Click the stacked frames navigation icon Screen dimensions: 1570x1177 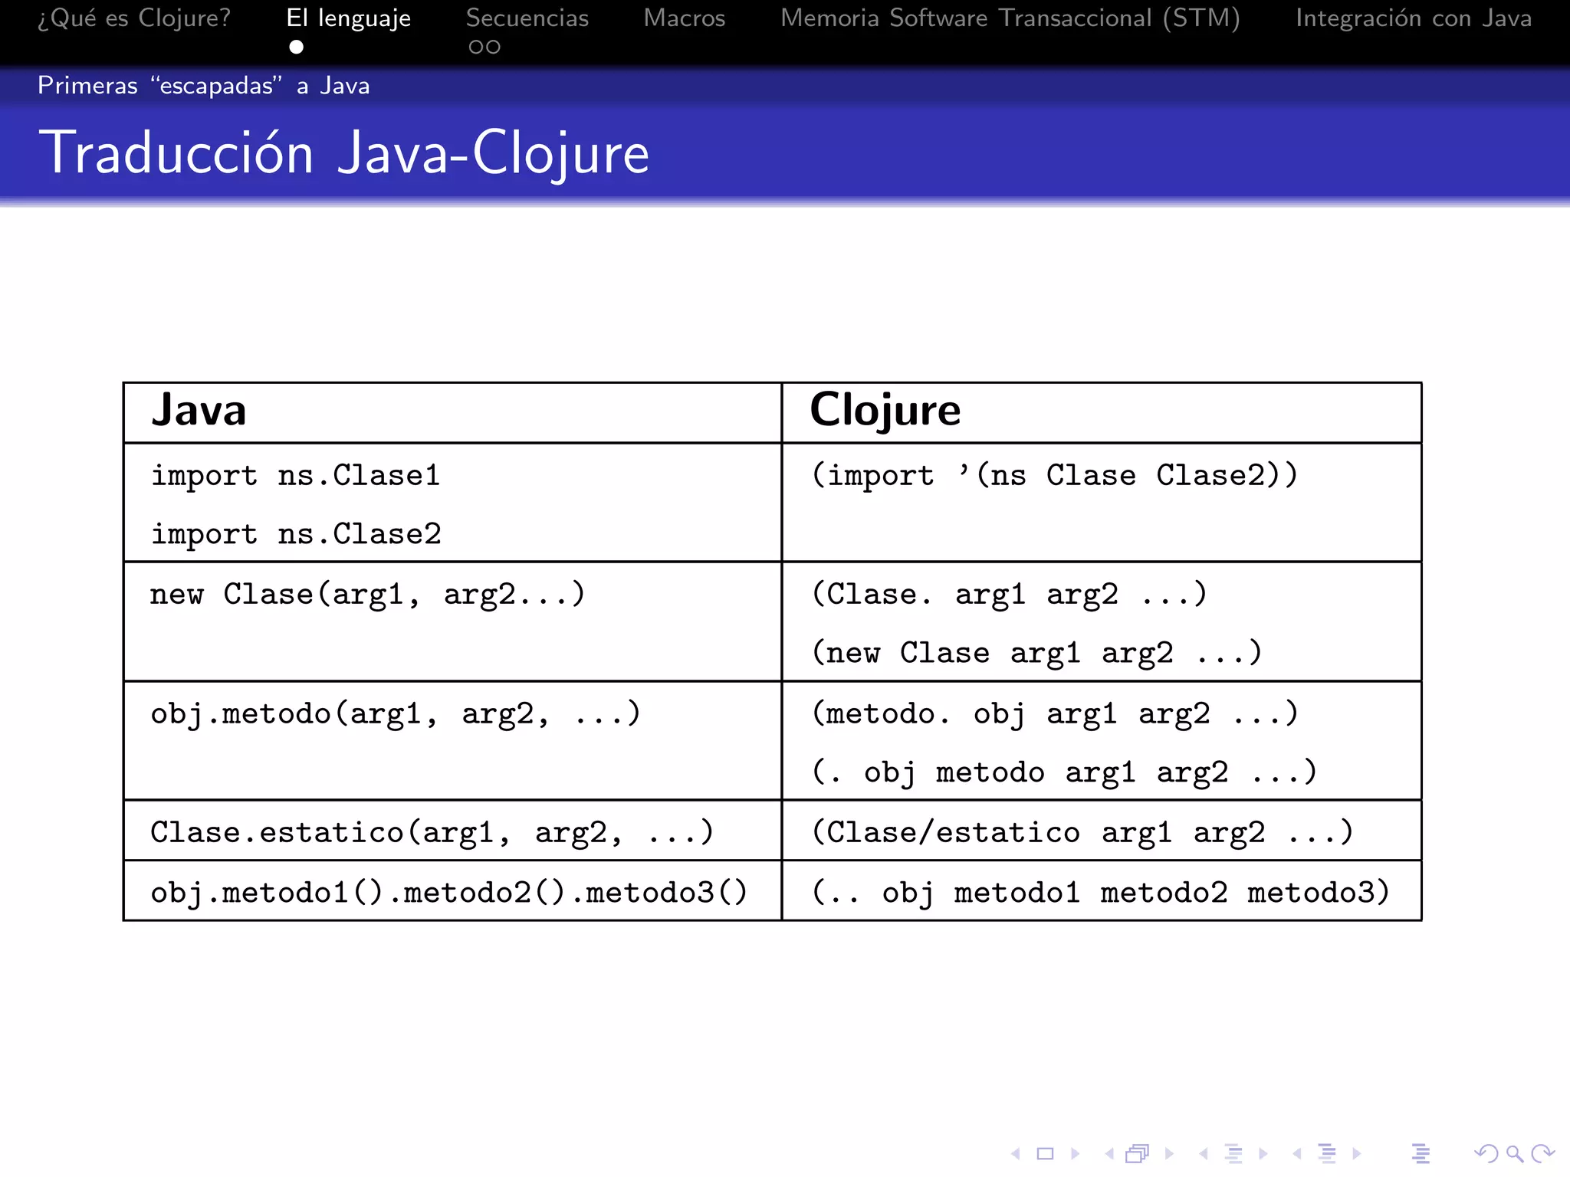point(1138,1153)
